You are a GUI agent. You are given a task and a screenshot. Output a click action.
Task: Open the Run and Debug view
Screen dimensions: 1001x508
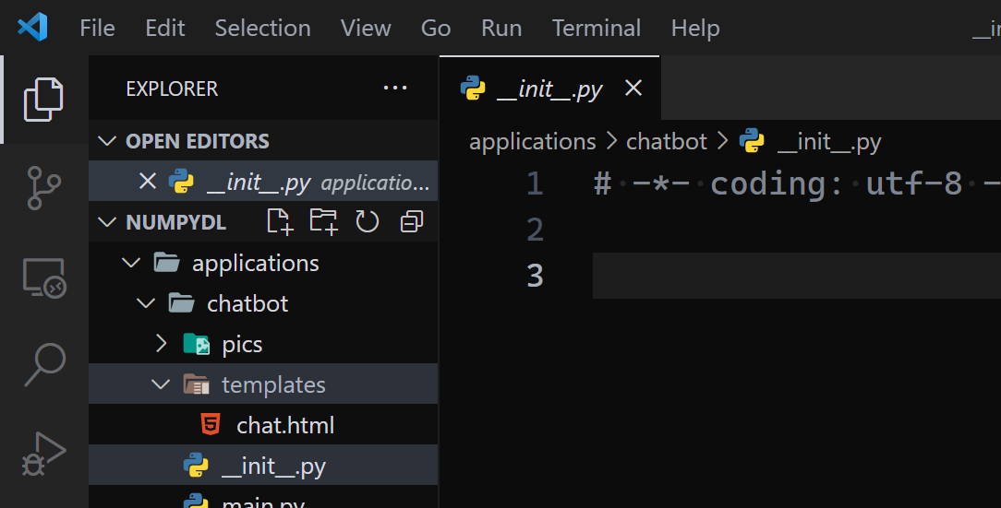pyautogui.click(x=43, y=454)
